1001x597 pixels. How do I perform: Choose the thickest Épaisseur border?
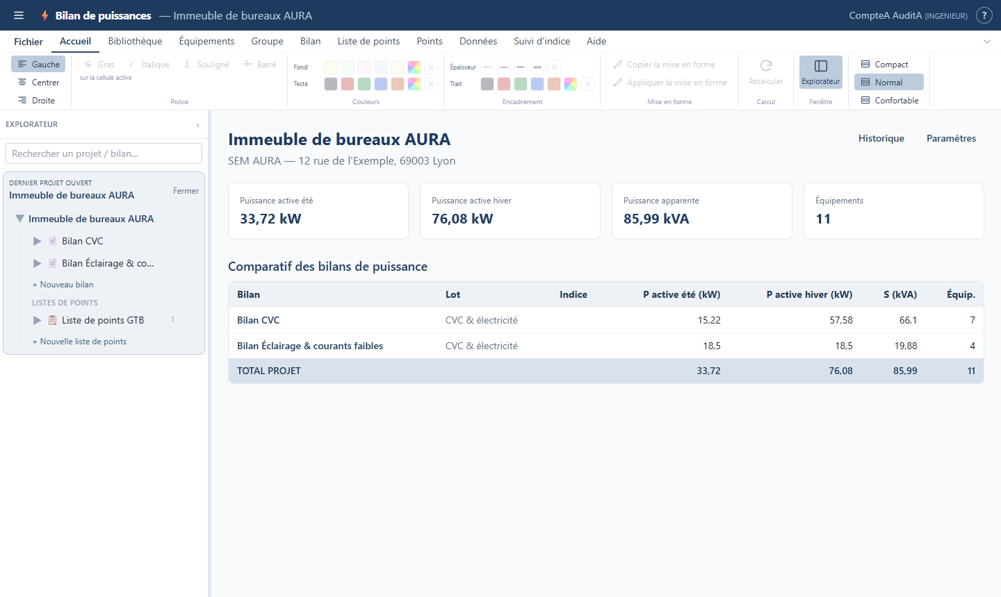click(x=537, y=67)
